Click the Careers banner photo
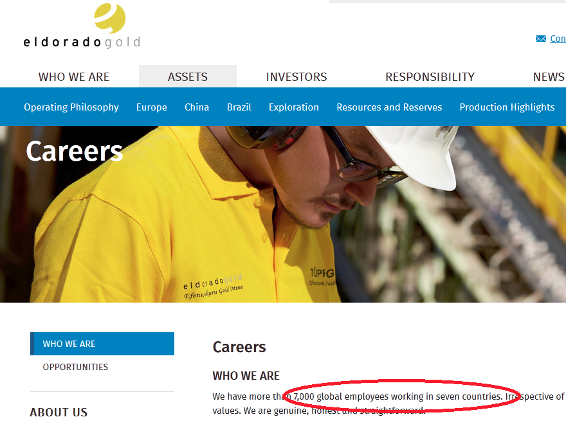 point(283,214)
